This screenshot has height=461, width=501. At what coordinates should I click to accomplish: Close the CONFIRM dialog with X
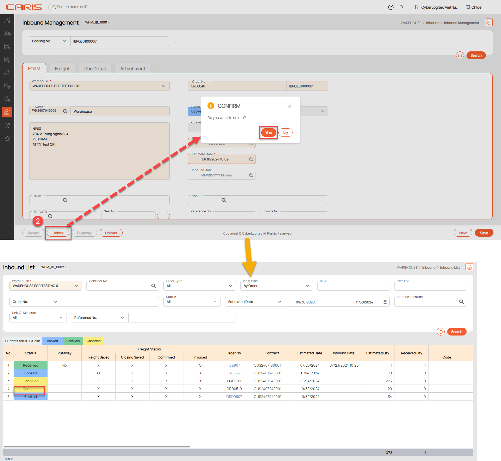pyautogui.click(x=290, y=106)
